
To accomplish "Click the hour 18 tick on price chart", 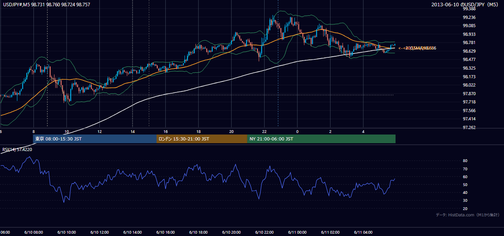I will (198, 132).
